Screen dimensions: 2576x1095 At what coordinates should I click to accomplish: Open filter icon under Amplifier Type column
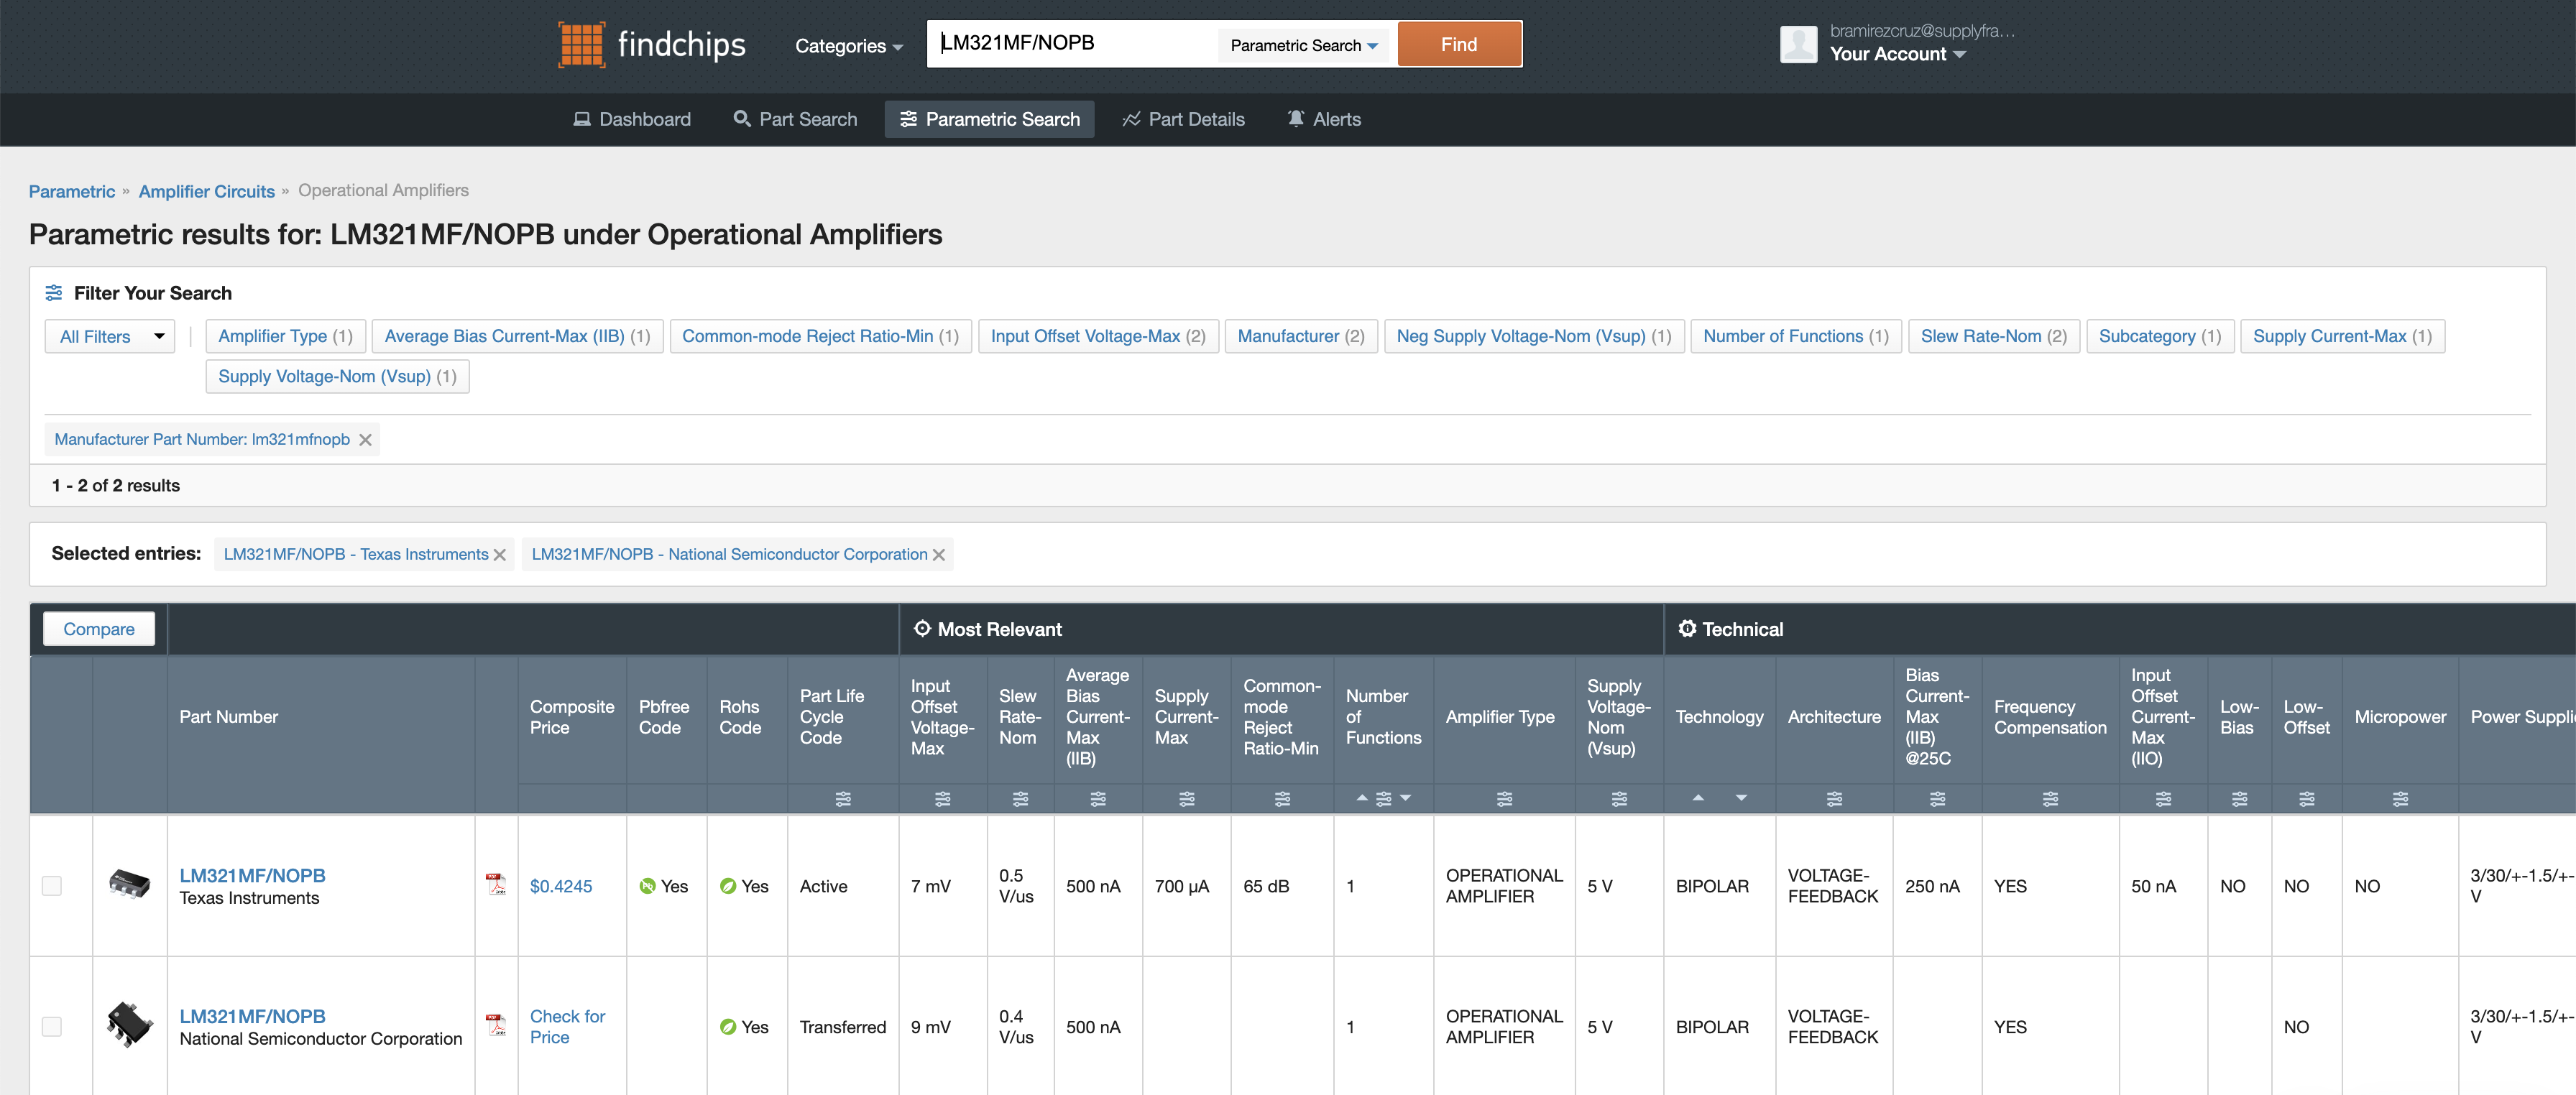1504,799
